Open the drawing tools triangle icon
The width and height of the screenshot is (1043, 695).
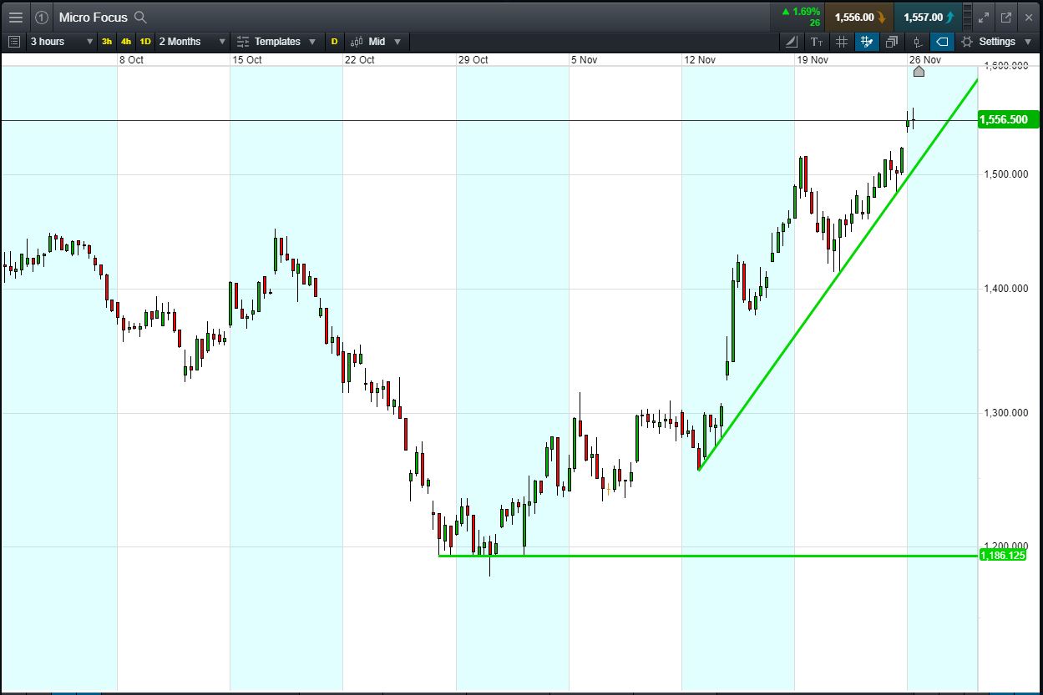(792, 42)
